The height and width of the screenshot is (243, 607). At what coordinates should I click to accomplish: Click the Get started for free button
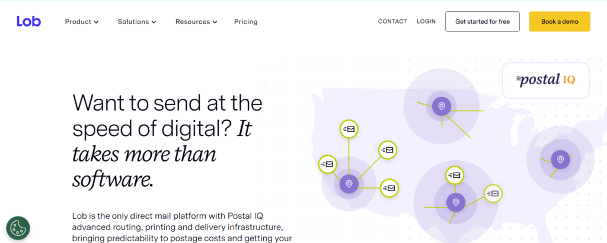483,21
